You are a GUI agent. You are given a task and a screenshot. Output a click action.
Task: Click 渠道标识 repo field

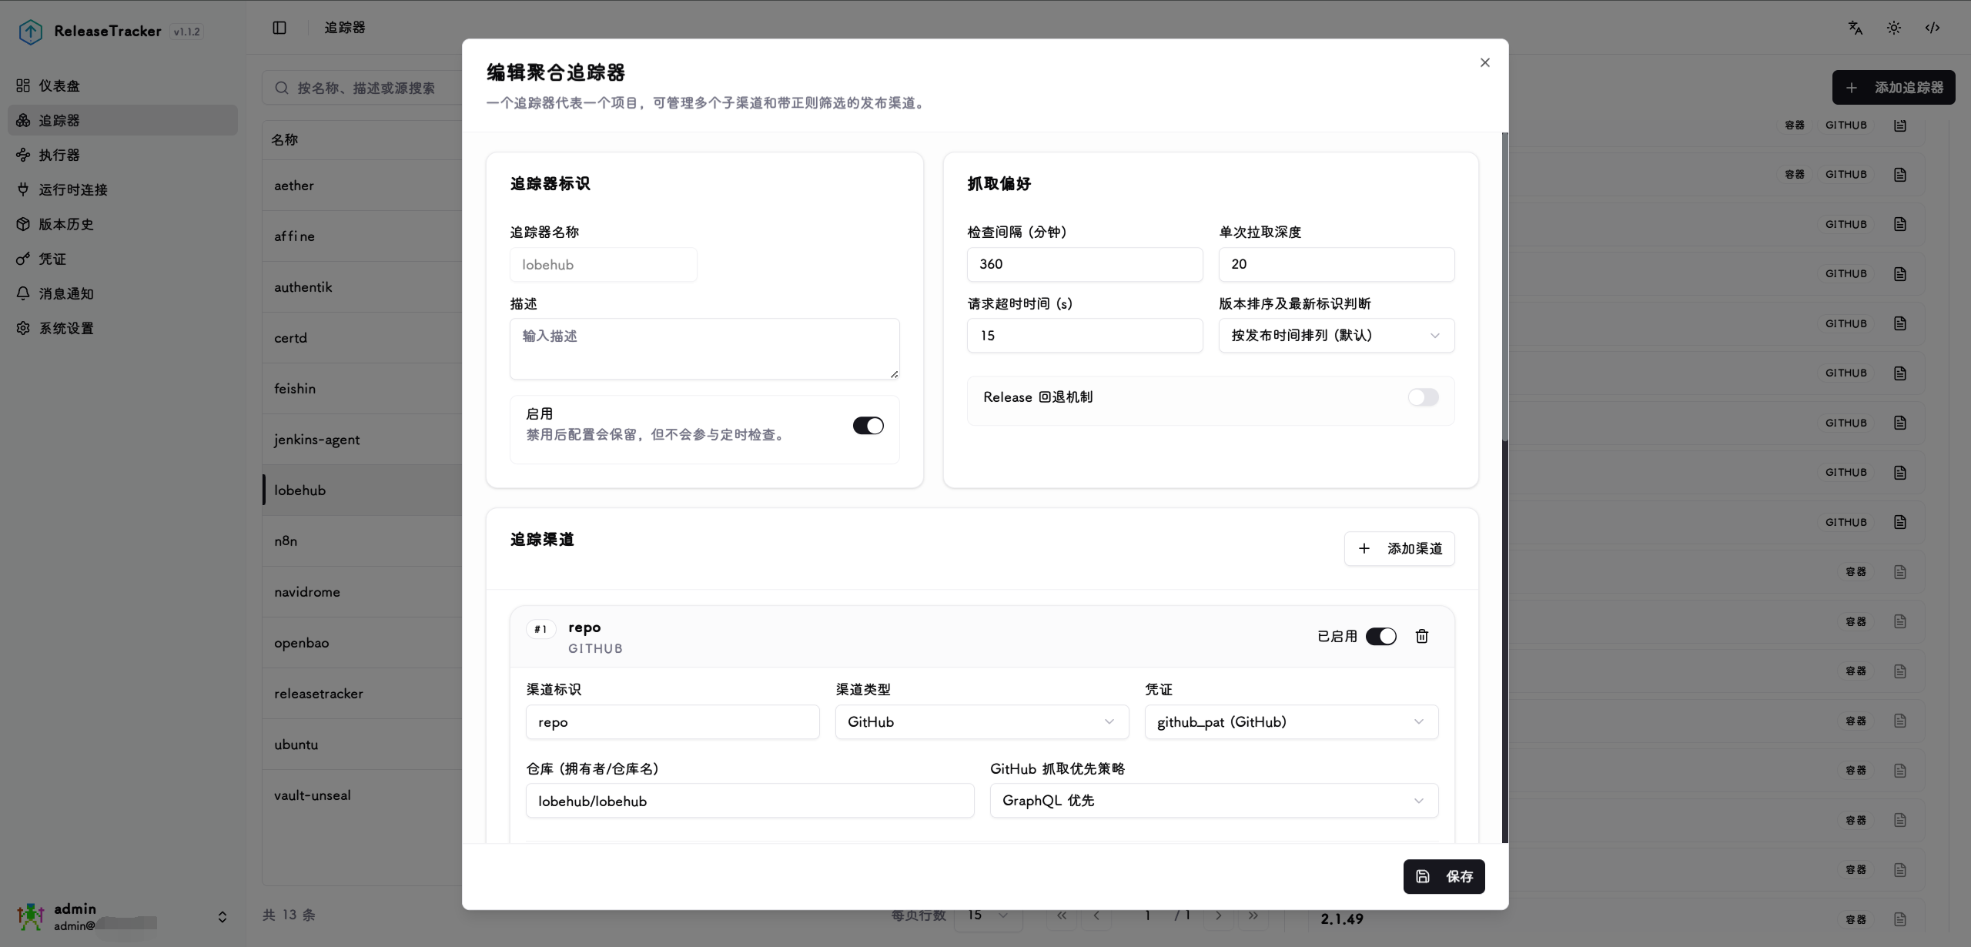pos(673,722)
